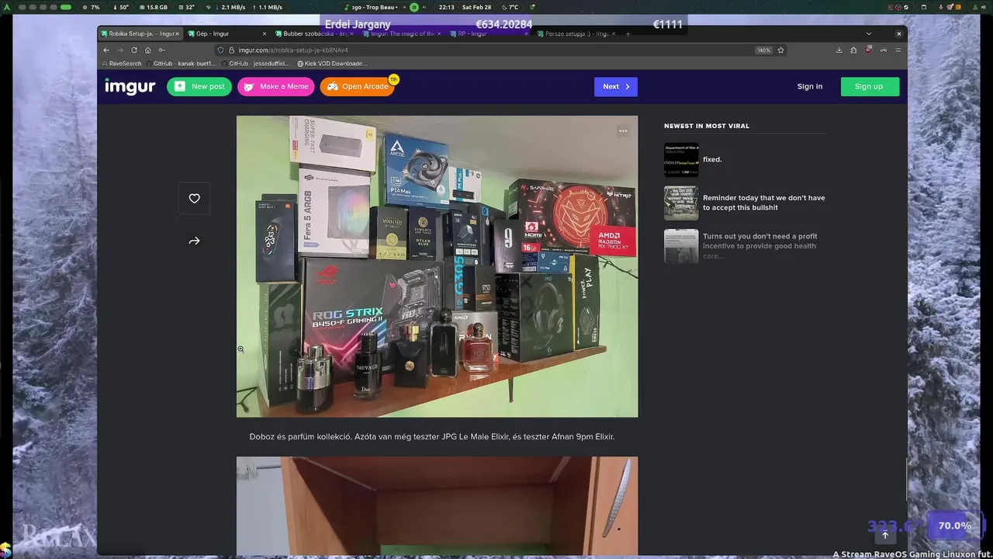Open the browser downloads panel
This screenshot has height=559, width=993.
[839, 50]
